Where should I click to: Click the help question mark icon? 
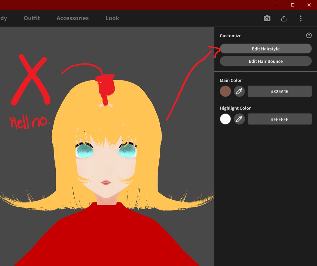(309, 35)
